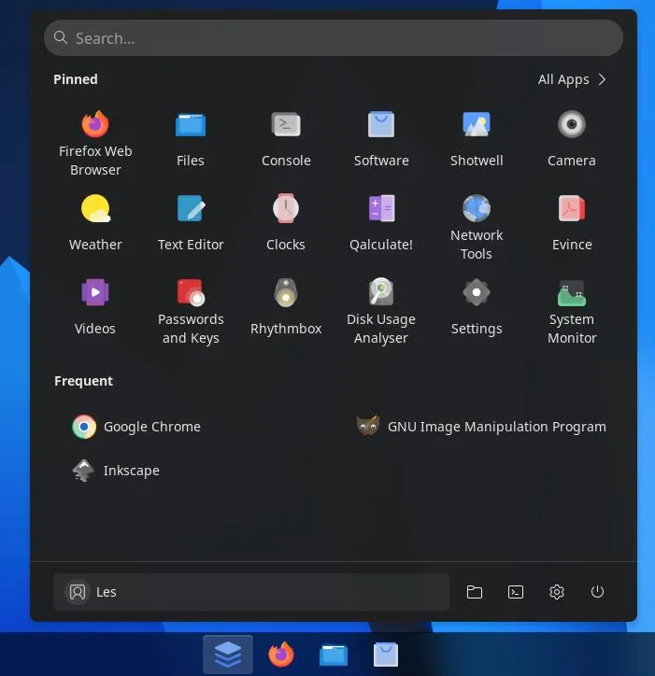Open the Les user account button
Screen dimensions: 655x676
[251, 592]
